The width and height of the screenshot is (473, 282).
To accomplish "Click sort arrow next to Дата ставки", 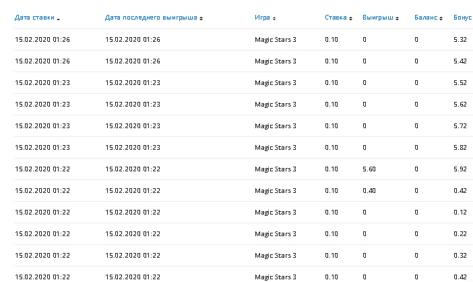I will [x=59, y=18].
